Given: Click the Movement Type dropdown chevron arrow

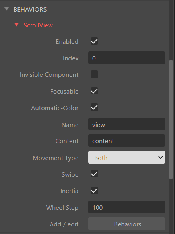Looking at the screenshot, I should coord(161,158).
